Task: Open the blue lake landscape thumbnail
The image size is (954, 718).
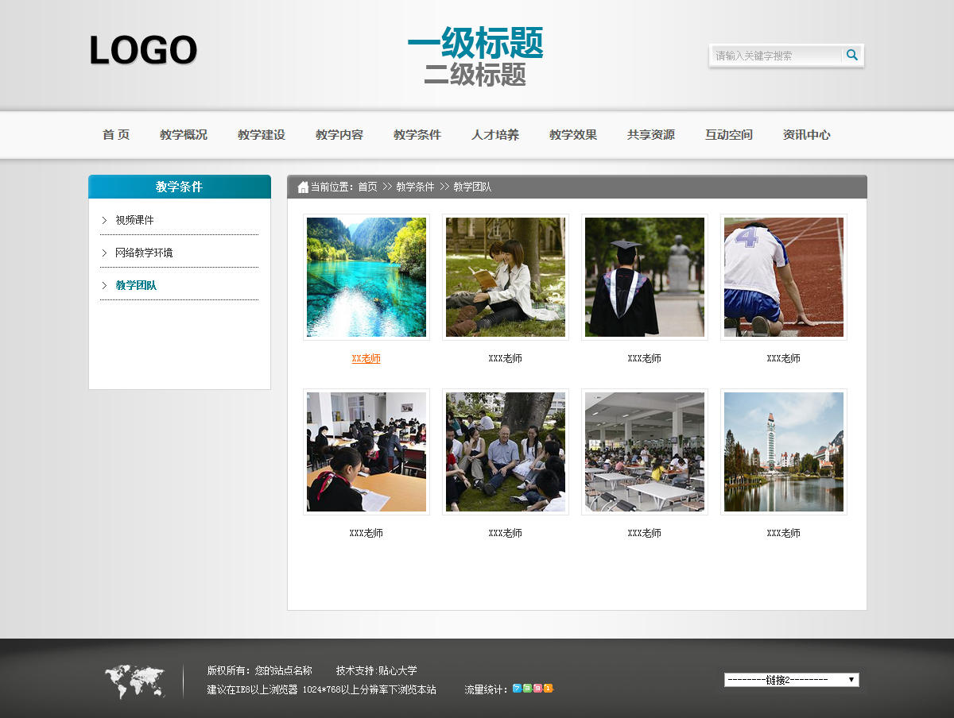Action: click(x=366, y=277)
